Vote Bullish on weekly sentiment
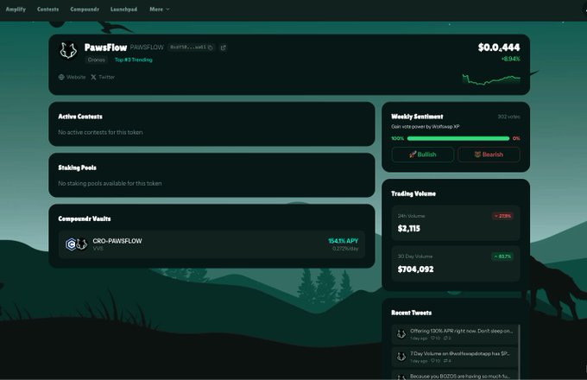 423,155
